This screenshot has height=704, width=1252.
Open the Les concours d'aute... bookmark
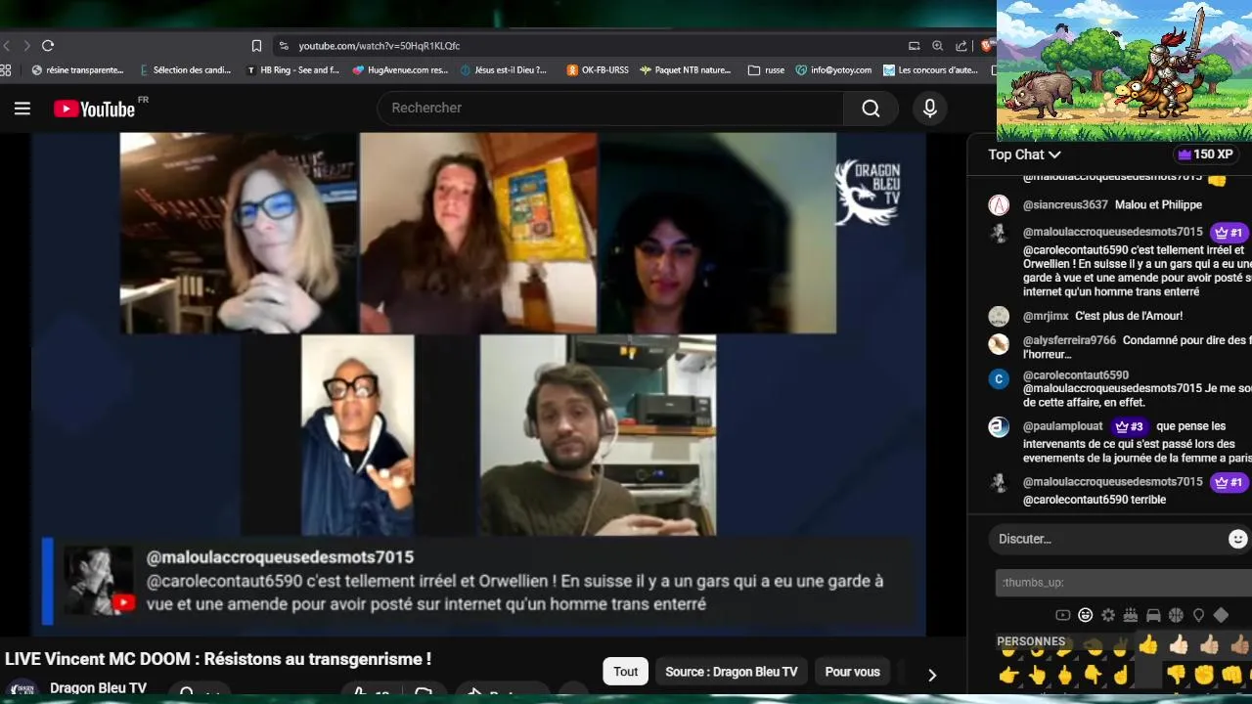(x=930, y=70)
